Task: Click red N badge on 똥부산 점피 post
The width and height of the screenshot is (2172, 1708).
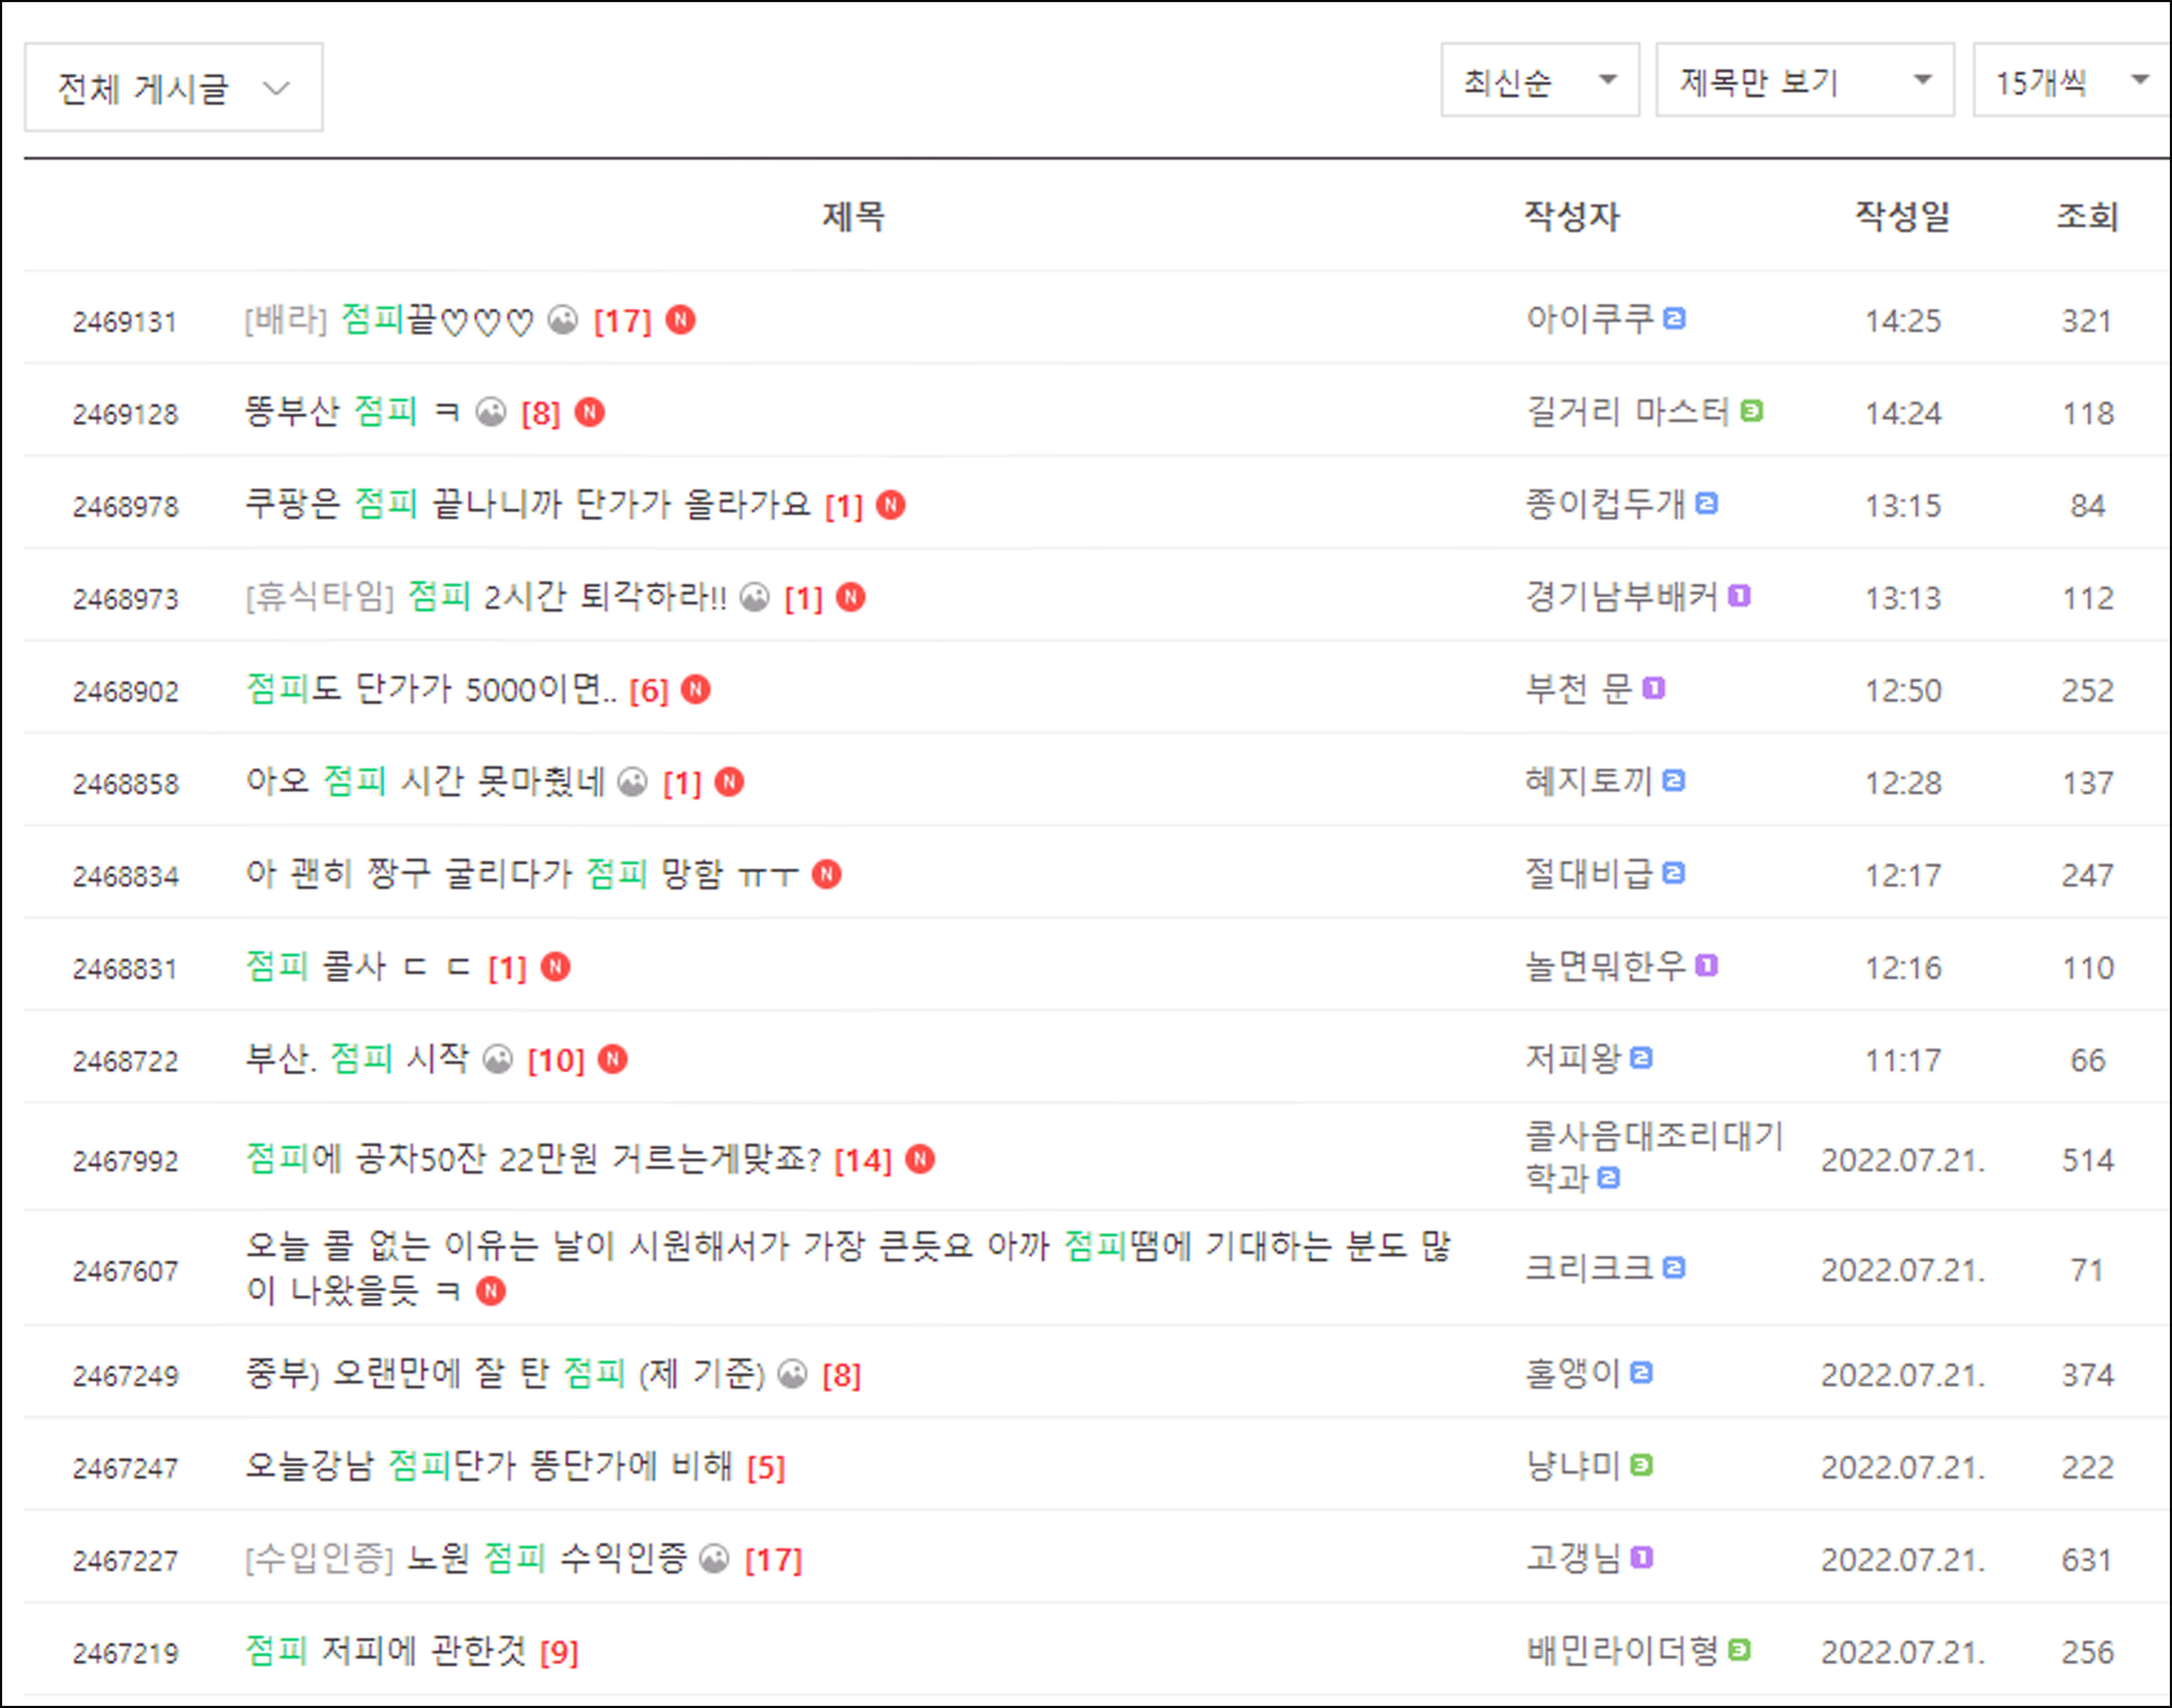Action: tap(590, 412)
